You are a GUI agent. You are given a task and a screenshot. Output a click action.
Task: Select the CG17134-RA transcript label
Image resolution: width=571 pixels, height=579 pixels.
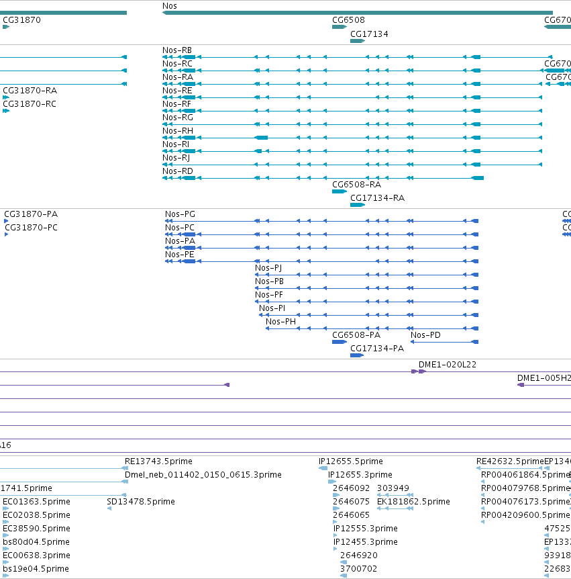tap(377, 198)
